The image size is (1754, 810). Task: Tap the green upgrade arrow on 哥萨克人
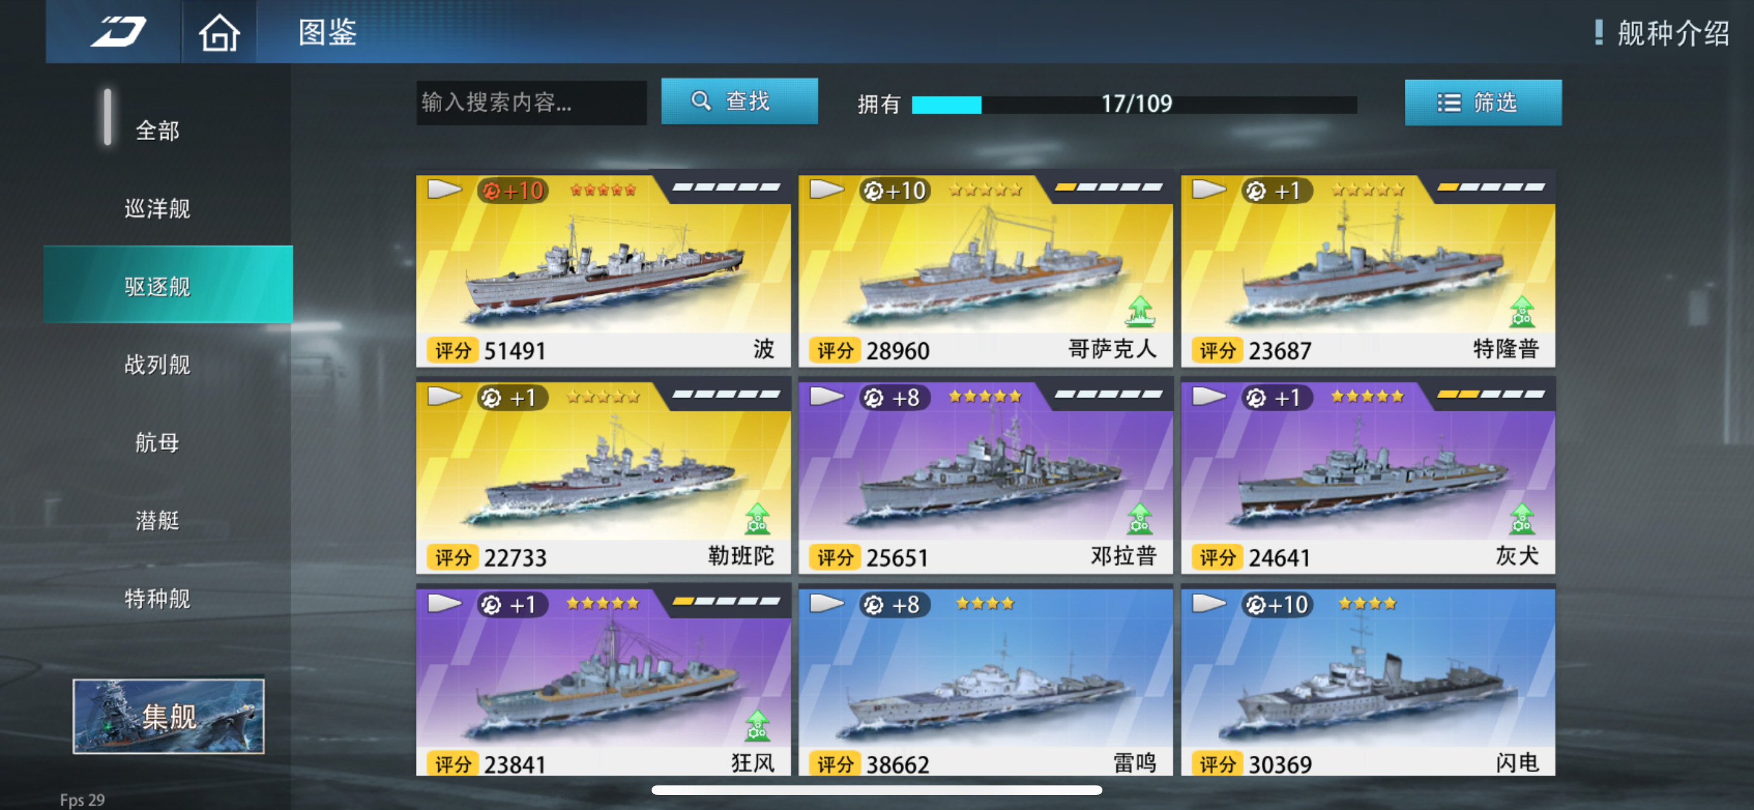[1140, 312]
